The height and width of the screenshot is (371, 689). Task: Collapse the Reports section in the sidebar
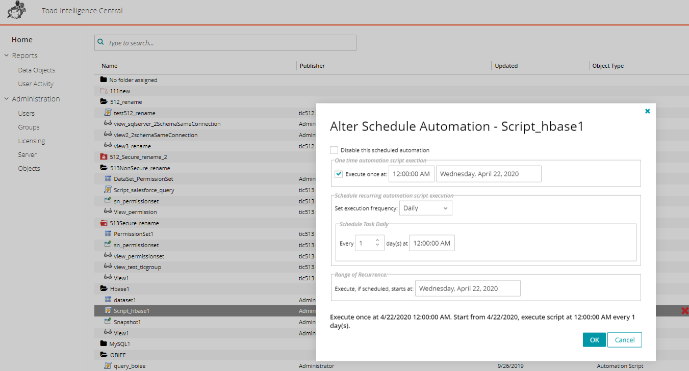click(7, 56)
